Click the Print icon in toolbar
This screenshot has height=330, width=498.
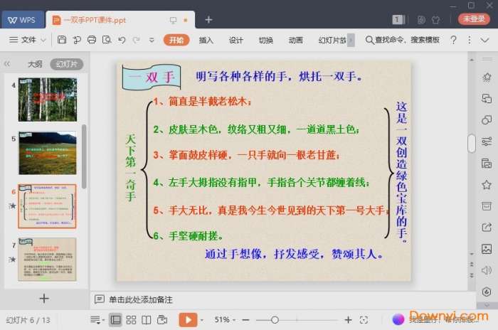pos(91,40)
